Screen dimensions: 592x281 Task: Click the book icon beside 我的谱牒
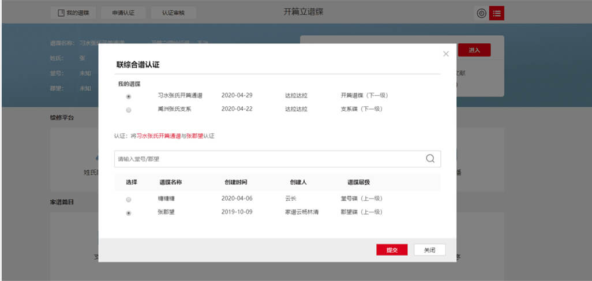[x=61, y=13]
